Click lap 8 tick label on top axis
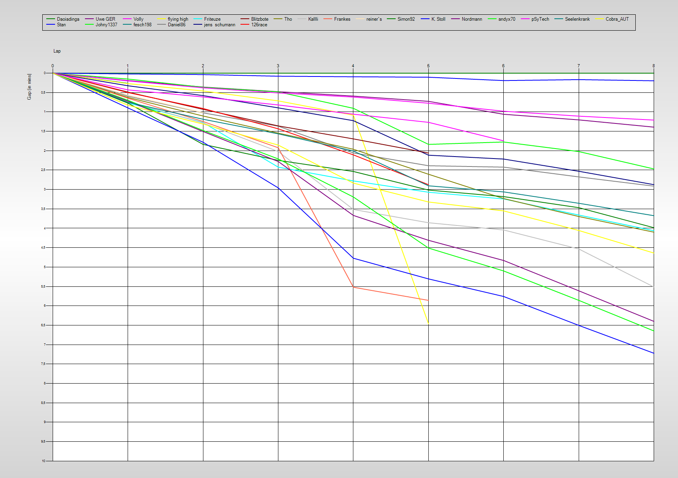The width and height of the screenshot is (678, 478). 653,66
